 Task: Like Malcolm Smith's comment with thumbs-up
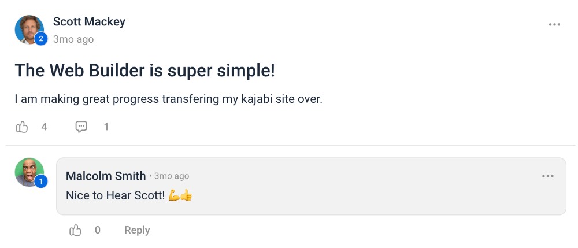(76, 230)
